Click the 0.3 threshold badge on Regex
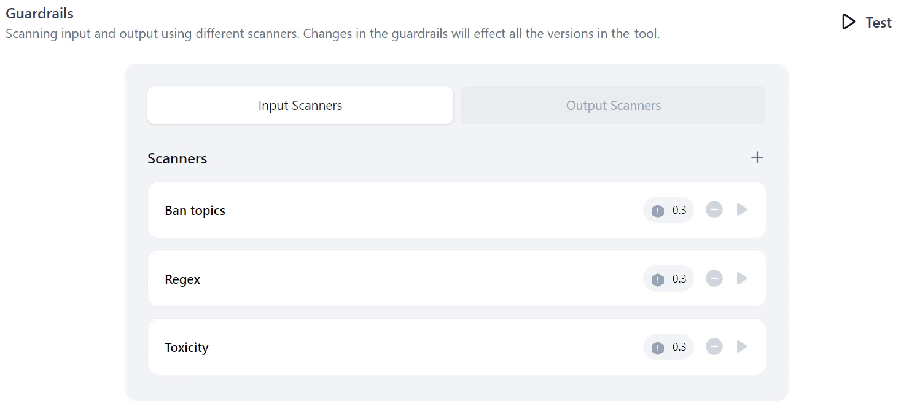901x406 pixels. (x=679, y=278)
